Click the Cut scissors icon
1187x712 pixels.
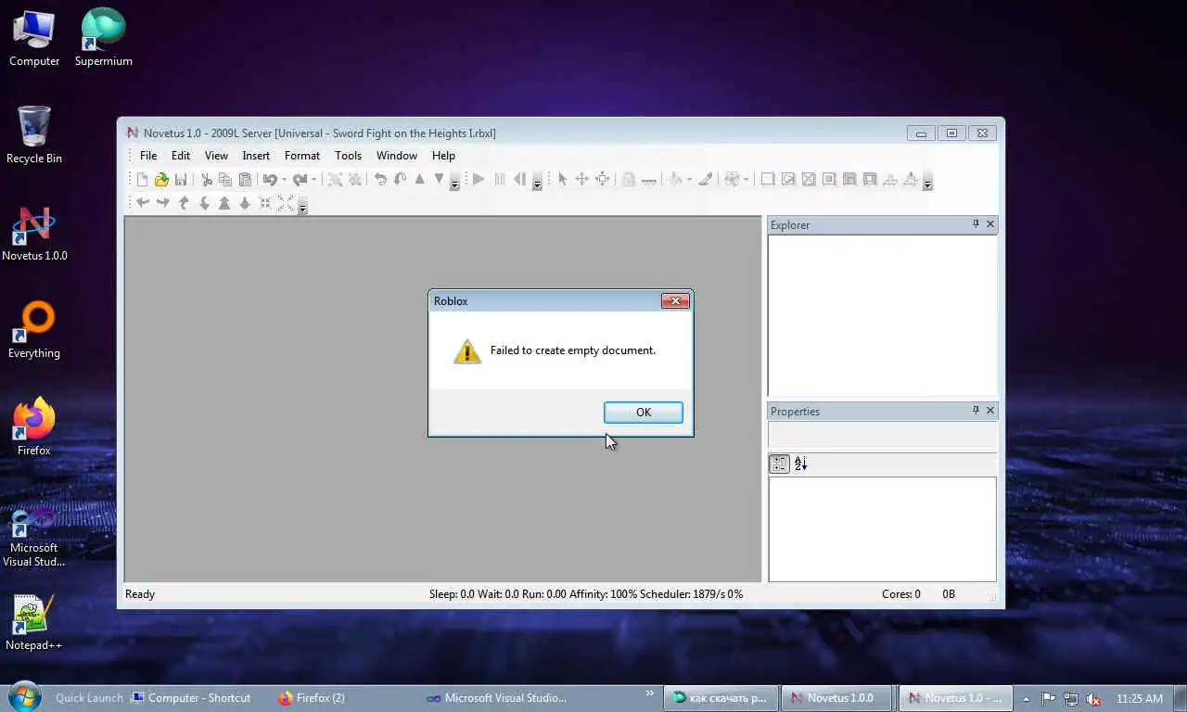point(206,180)
